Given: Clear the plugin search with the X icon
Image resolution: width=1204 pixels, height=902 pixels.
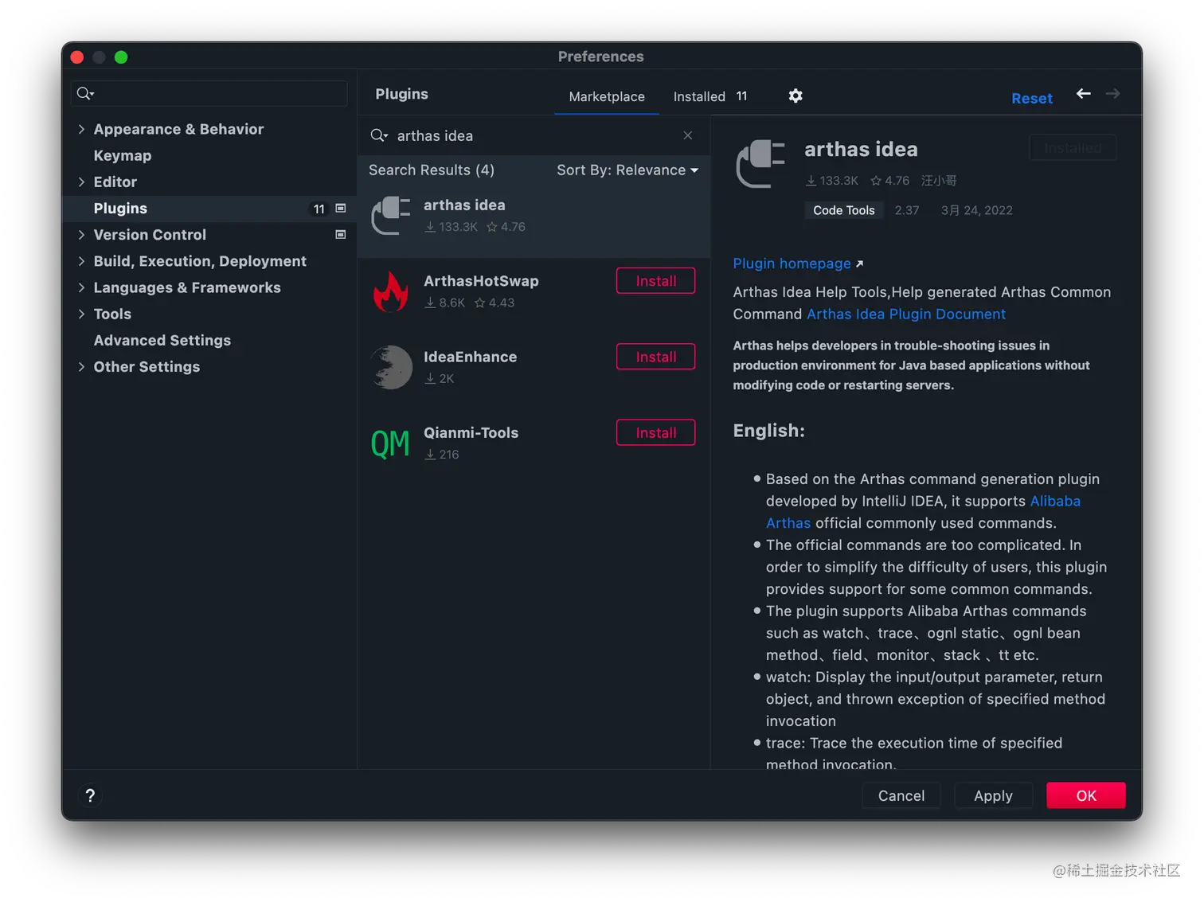Looking at the screenshot, I should (688, 135).
